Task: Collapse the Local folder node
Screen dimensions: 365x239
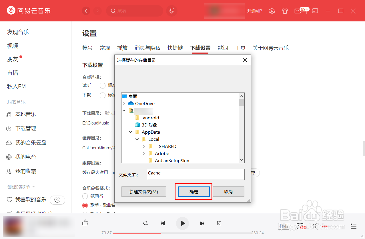Action: coord(137,139)
